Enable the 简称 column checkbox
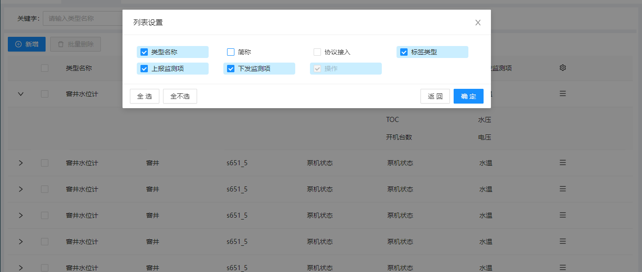Screen dimensions: 642x272 pyautogui.click(x=230, y=52)
